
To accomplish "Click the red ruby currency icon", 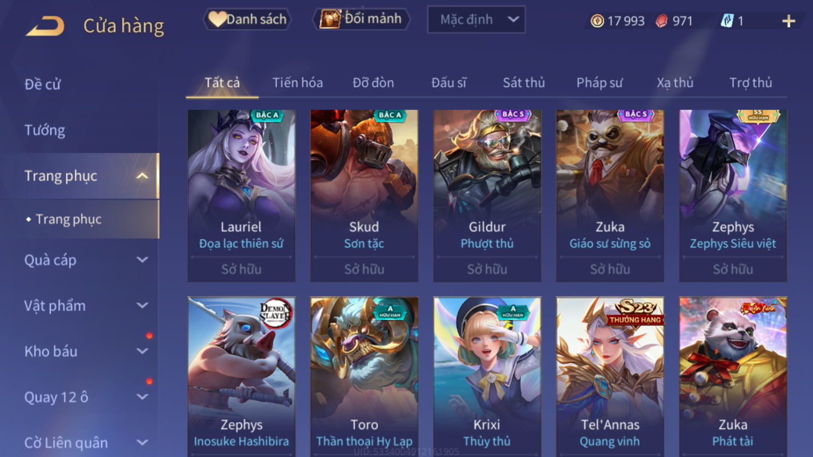I will (662, 21).
